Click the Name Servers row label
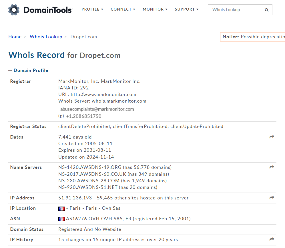The width and height of the screenshot is (285, 248). pyautogui.click(x=26, y=167)
